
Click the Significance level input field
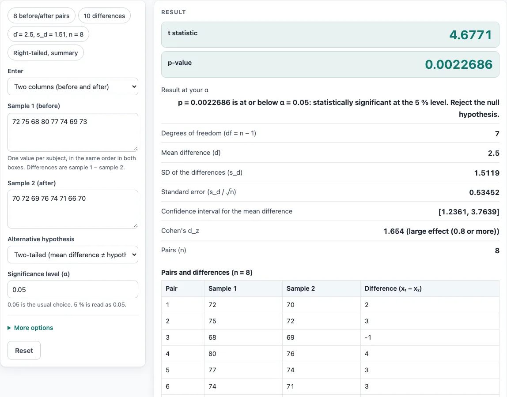click(73, 289)
